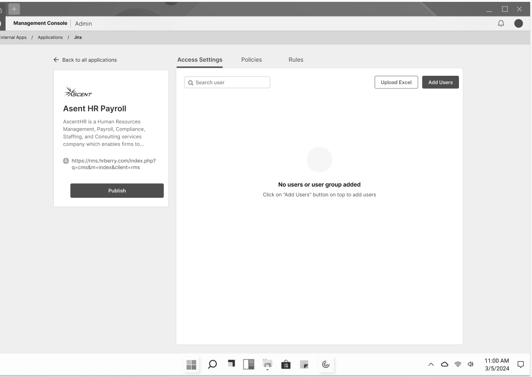This screenshot has height=377, width=532.
Task: Open the sticky note taskbar app
Action: tap(304, 364)
